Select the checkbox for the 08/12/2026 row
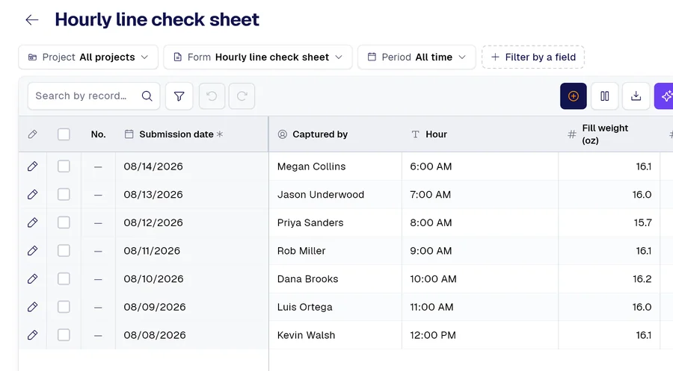673x371 pixels. point(64,222)
